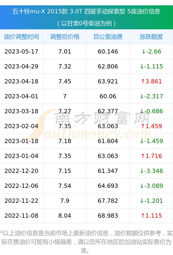Click the green down arrow beside -2.66

(144, 51)
